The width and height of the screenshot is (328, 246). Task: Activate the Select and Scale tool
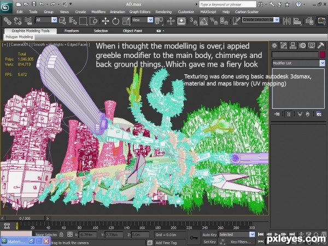click(126, 21)
